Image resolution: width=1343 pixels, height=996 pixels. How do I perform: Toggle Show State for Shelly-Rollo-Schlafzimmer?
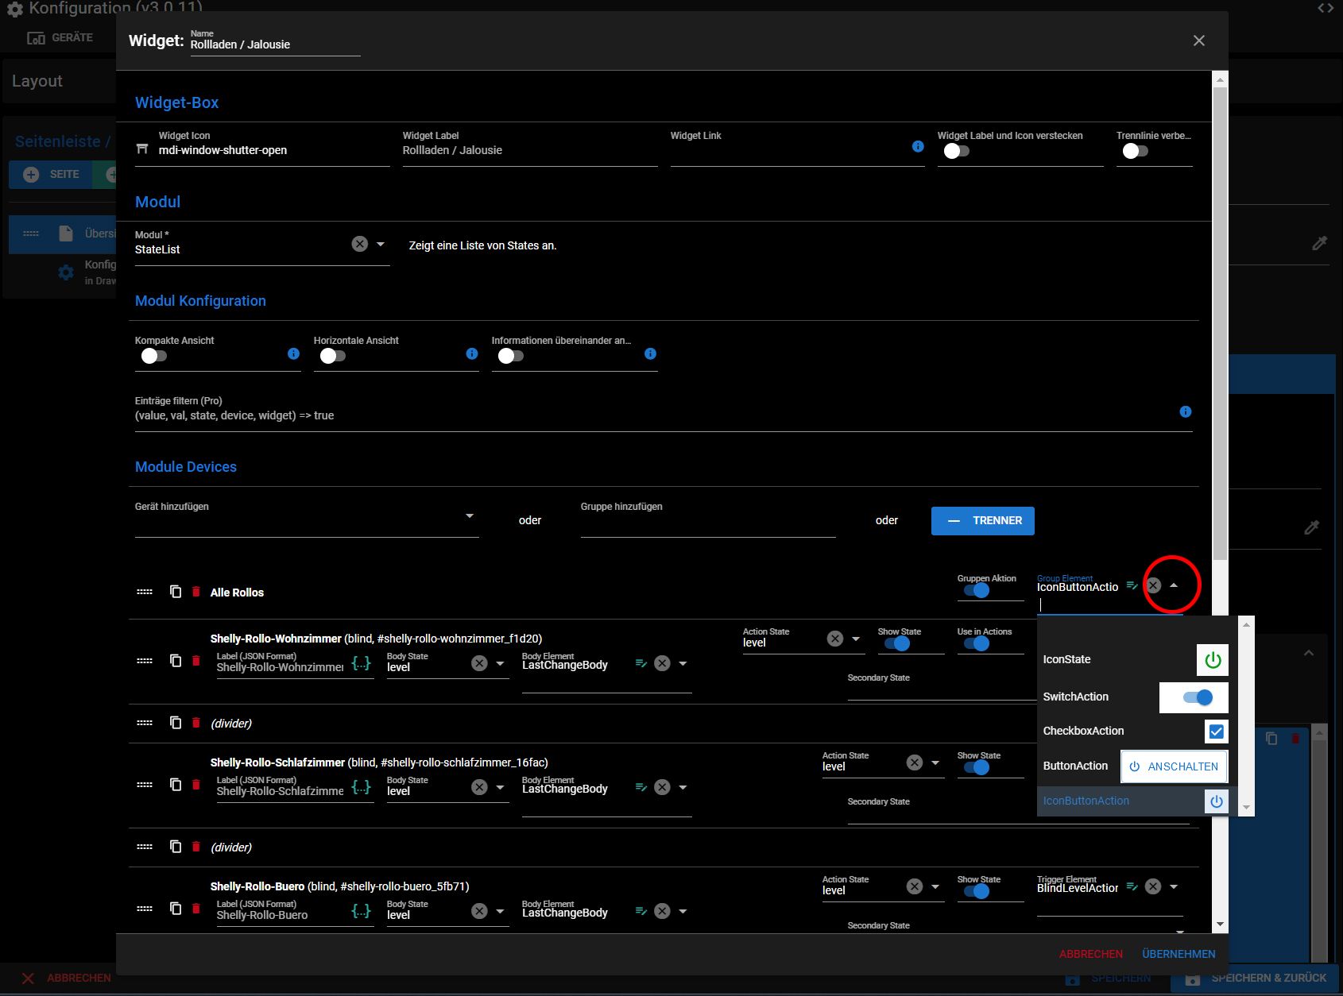pos(977,767)
